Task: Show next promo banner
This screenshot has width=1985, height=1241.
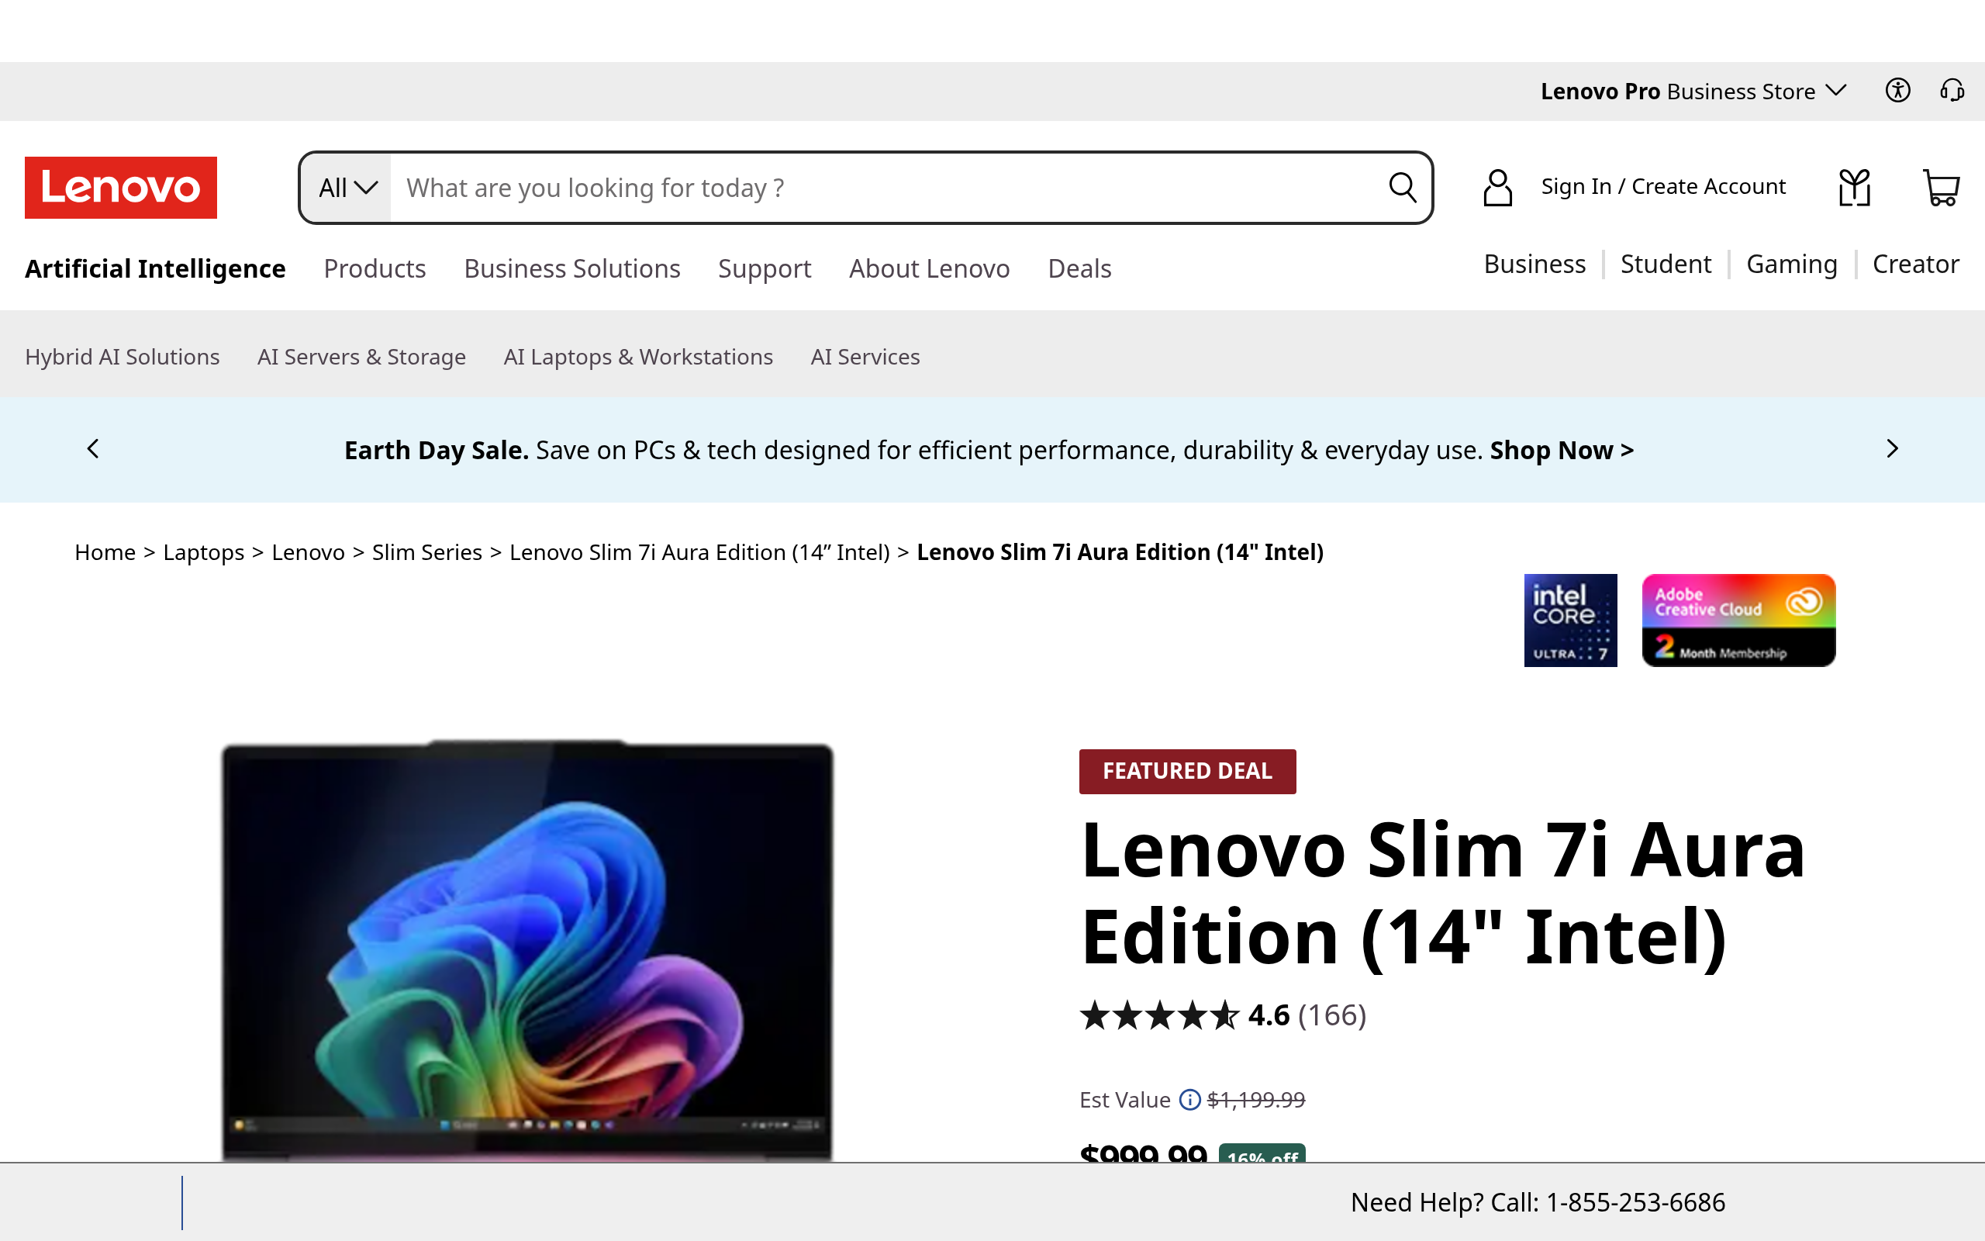Action: coord(1891,449)
